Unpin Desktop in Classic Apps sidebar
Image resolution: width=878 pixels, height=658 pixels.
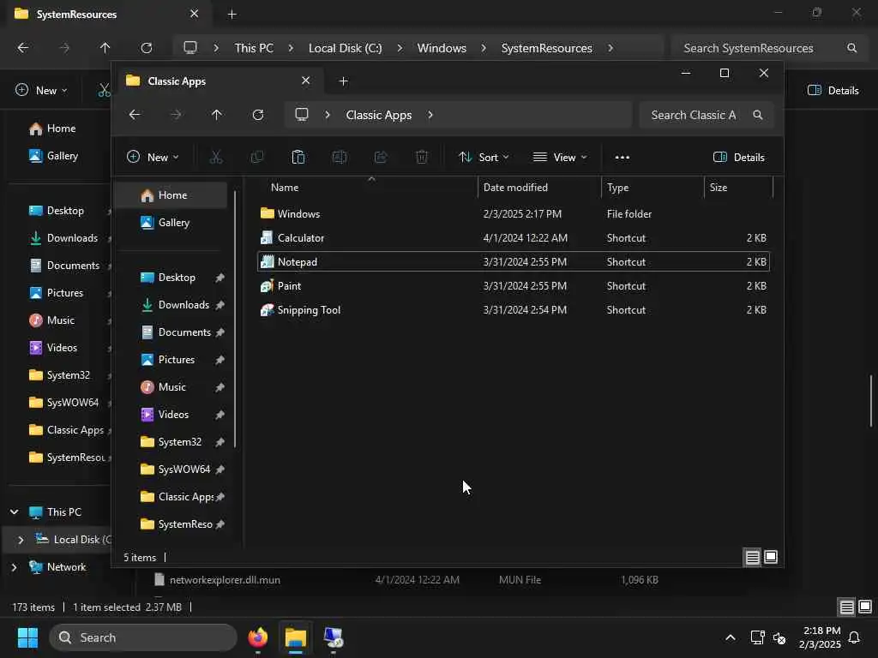219,278
